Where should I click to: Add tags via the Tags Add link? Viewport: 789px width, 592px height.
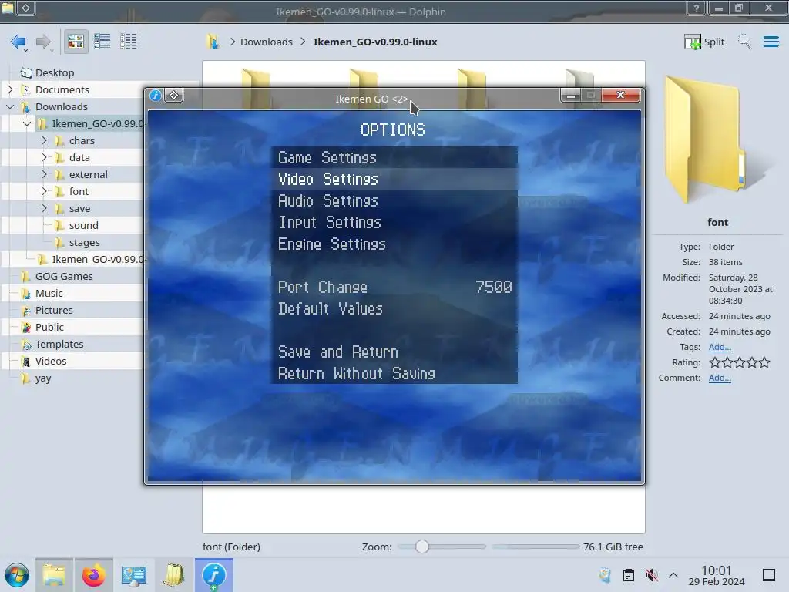(720, 347)
